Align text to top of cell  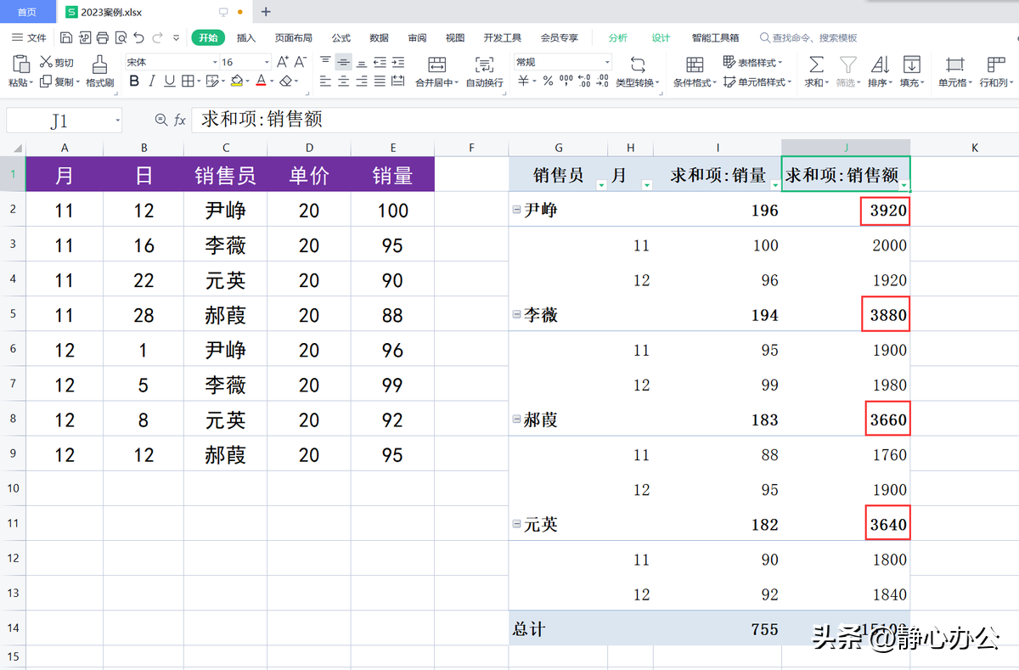[325, 62]
